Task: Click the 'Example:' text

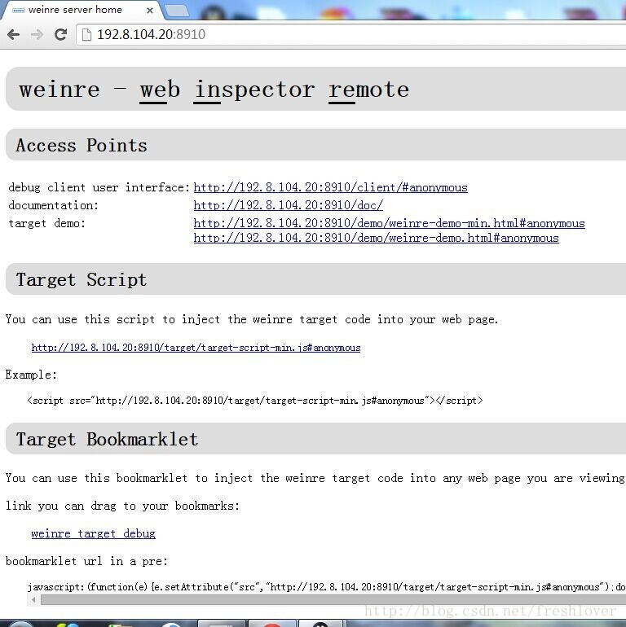Action: tap(31, 375)
